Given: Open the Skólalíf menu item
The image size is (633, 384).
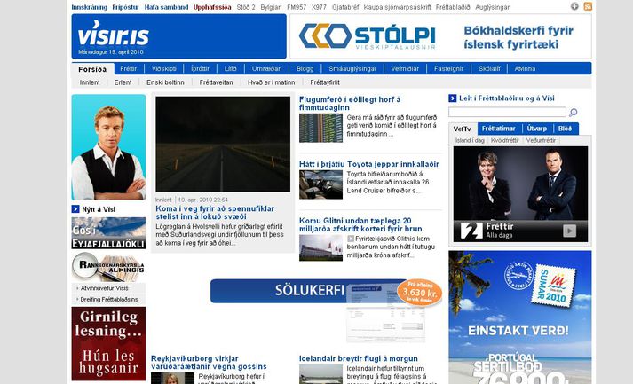Looking at the screenshot, I should 489,69.
